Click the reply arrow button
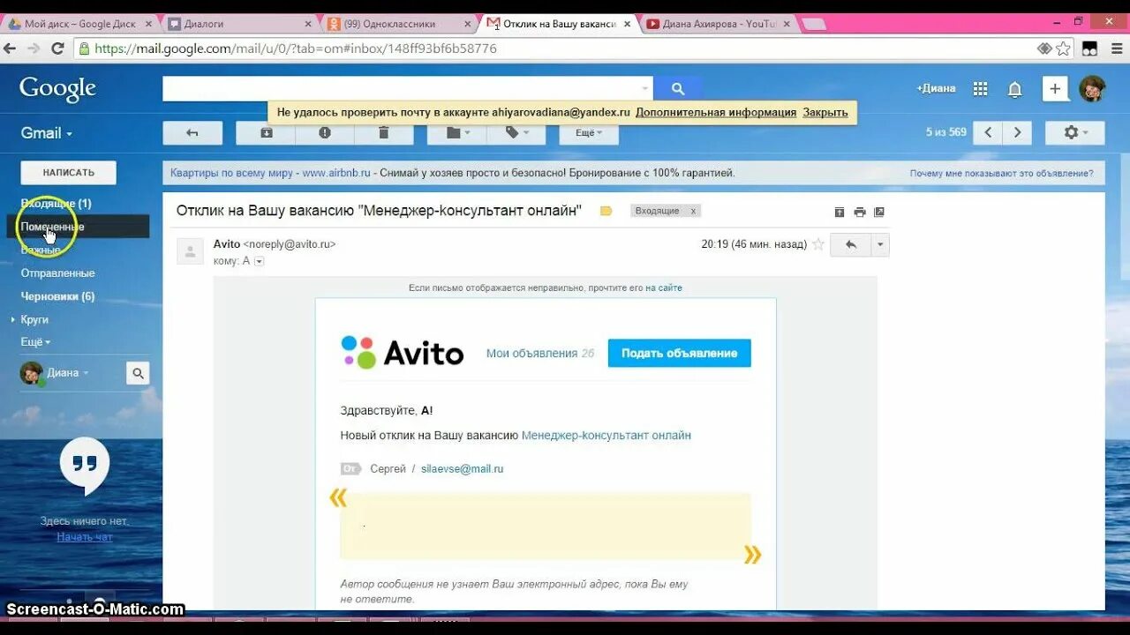 (x=851, y=244)
